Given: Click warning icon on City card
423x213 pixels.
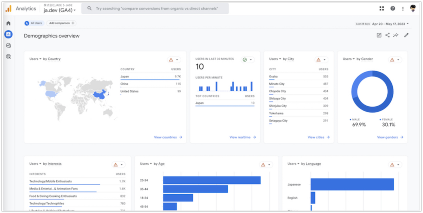Looking at the screenshot, I should coord(318,60).
